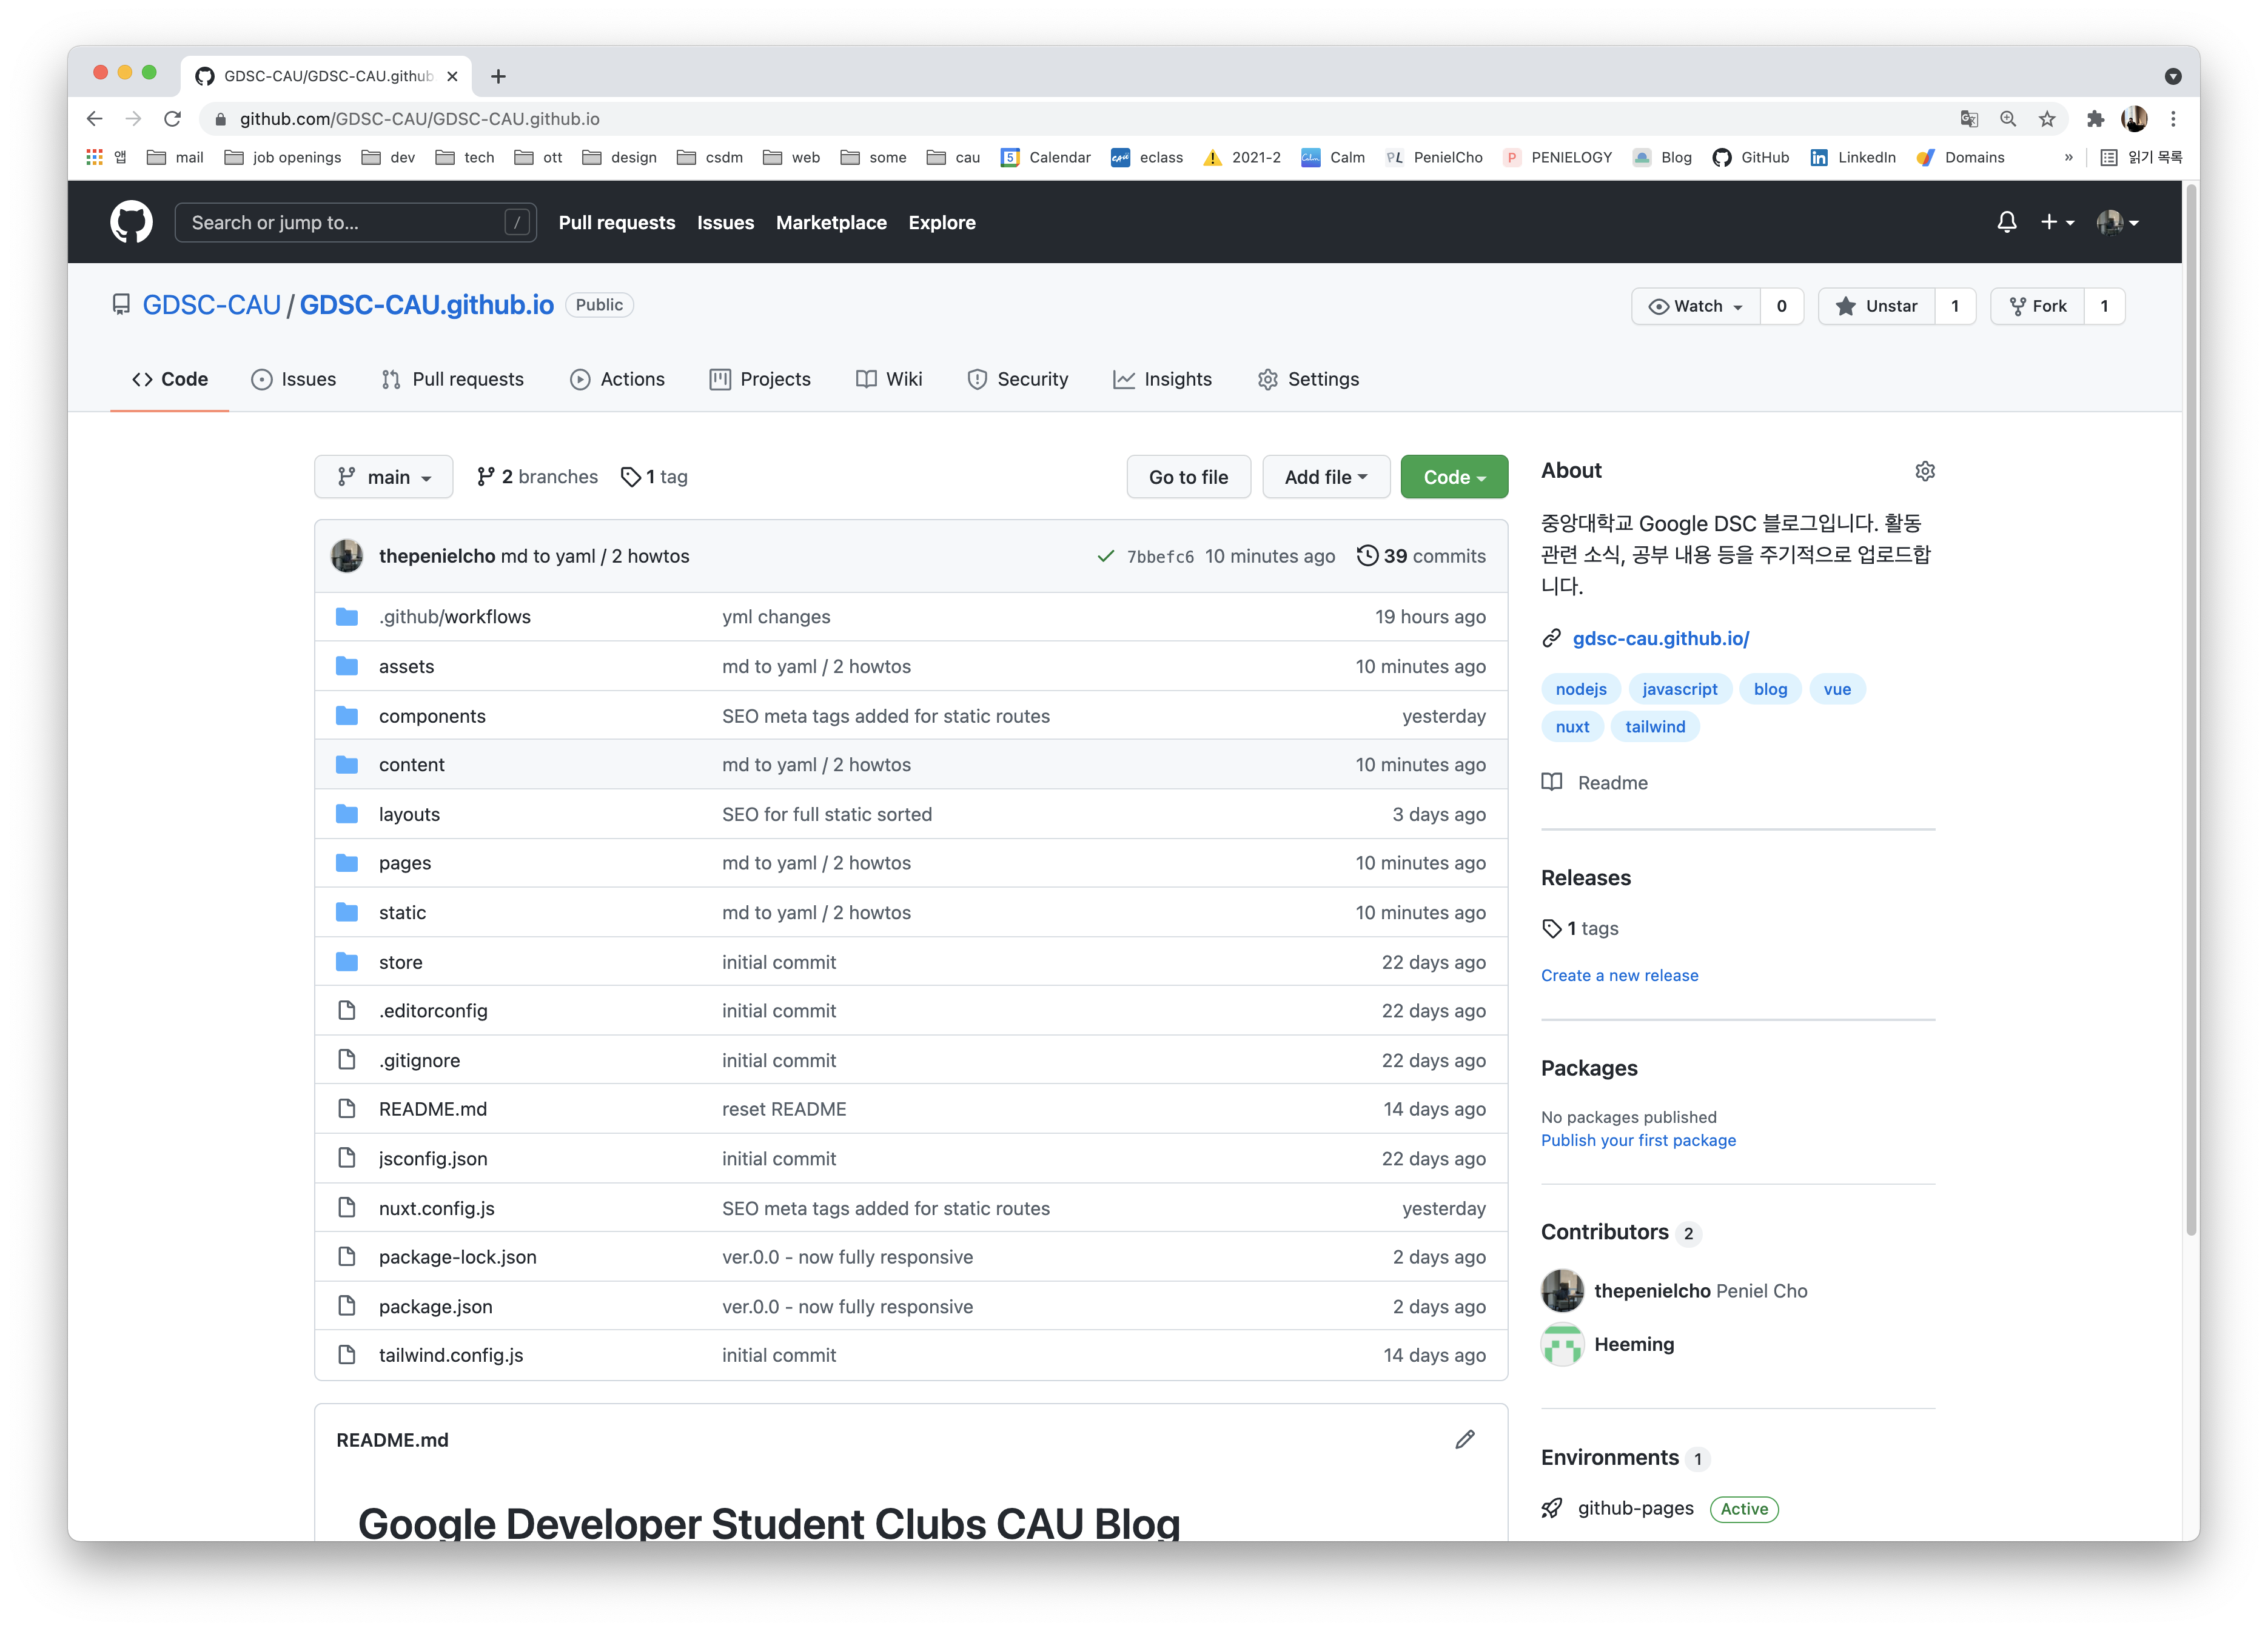Click the README.md file icon in list

(x=347, y=1109)
